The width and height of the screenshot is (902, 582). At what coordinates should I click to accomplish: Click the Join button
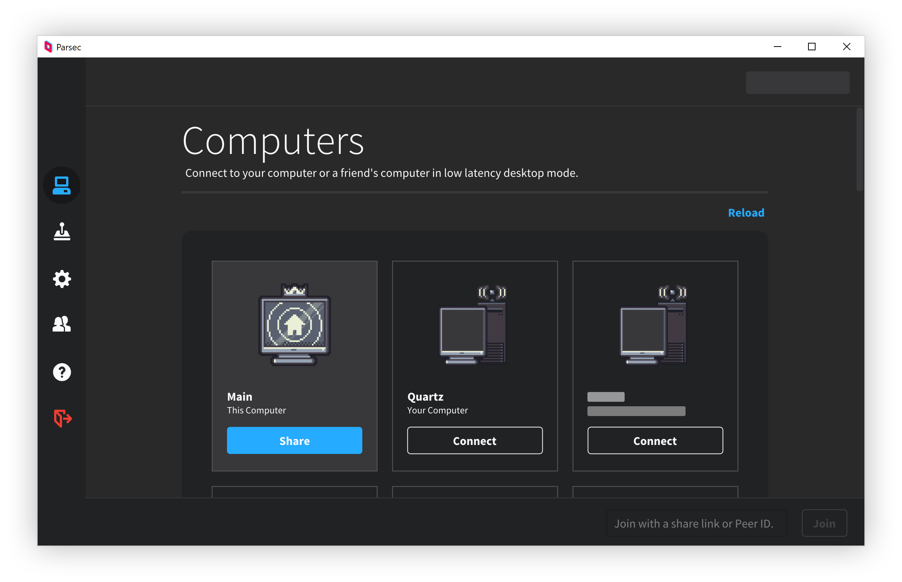[x=824, y=523]
